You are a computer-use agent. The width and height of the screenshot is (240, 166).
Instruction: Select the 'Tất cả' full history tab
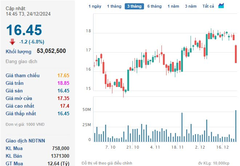pyautogui.click(x=208, y=6)
